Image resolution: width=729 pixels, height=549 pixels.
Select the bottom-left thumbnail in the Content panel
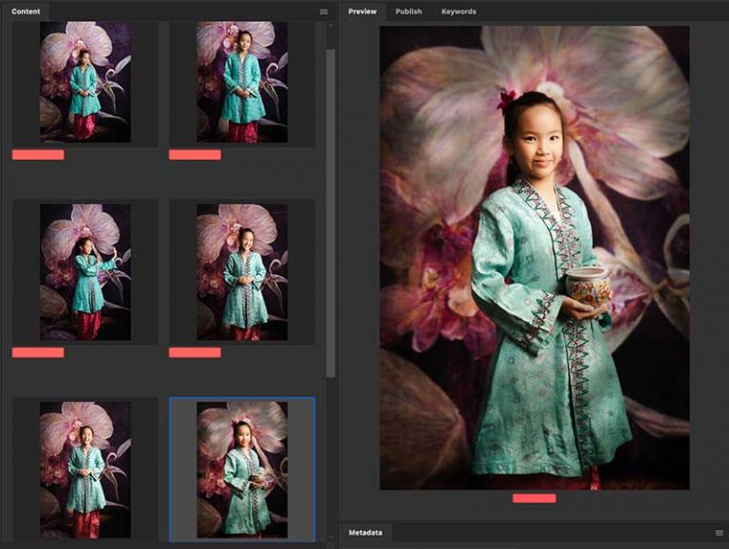[85, 468]
